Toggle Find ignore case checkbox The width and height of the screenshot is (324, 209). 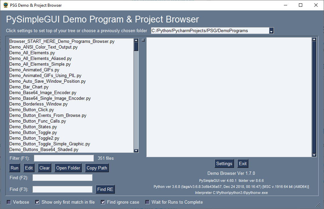click(x=103, y=202)
